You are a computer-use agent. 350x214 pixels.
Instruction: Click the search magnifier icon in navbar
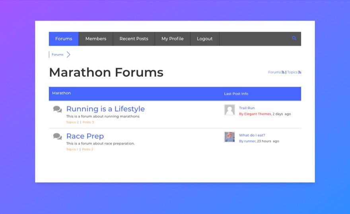coord(294,38)
